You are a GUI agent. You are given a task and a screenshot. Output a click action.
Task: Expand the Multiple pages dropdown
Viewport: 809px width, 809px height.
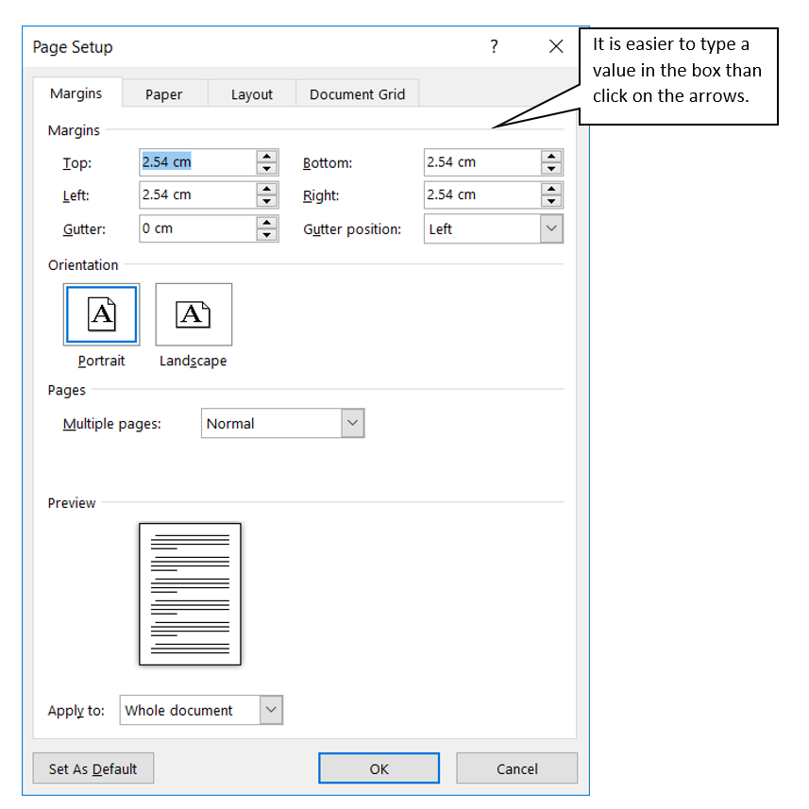[283, 423]
